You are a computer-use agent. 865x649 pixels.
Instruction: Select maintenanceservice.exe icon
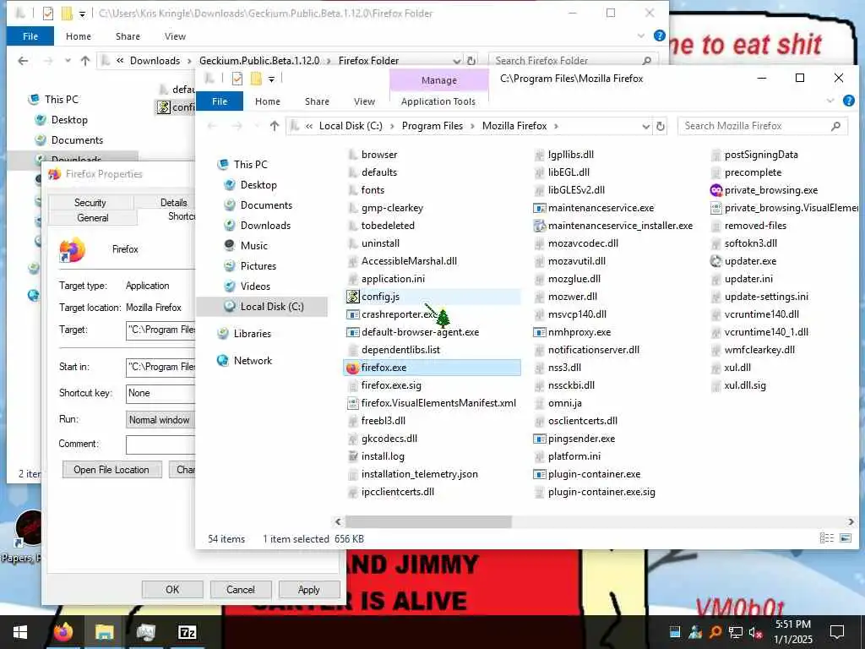540,208
